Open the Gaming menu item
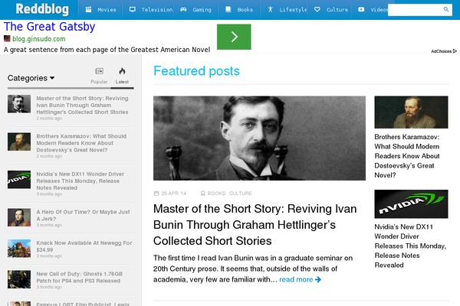Screen dimensions: 460x306 point(195,10)
